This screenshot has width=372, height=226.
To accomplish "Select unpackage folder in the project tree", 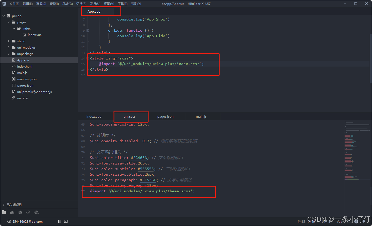I will [39, 54].
